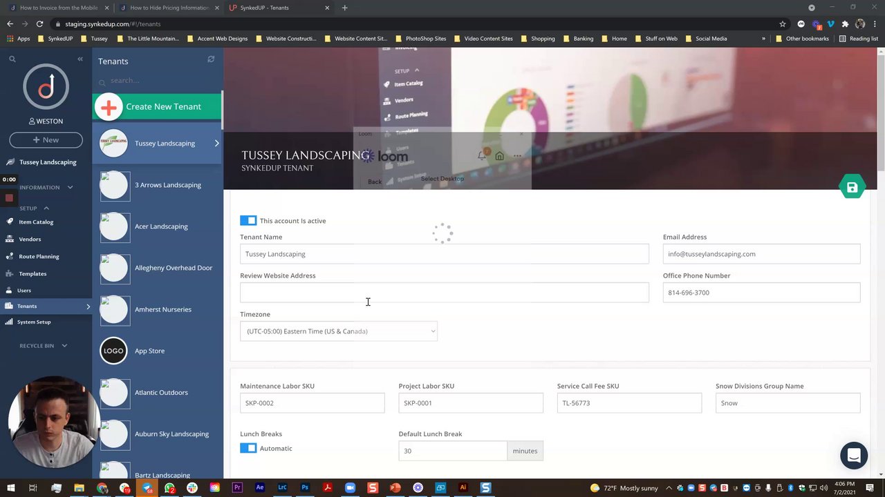Viewport: 885px width, 497px height.
Task: Go back in browser history
Action: [10, 23]
